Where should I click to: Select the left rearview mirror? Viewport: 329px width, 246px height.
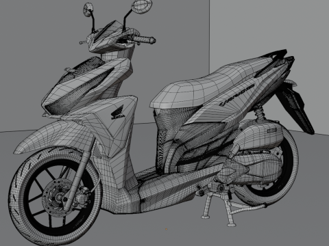point(88,10)
